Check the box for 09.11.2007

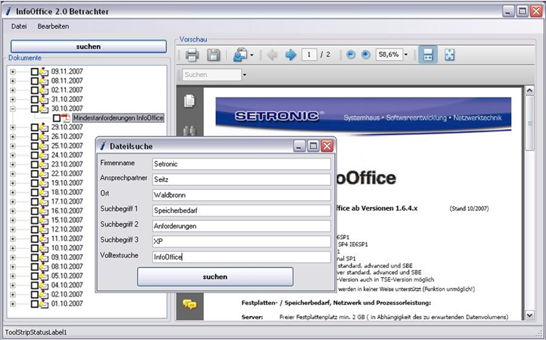point(34,72)
